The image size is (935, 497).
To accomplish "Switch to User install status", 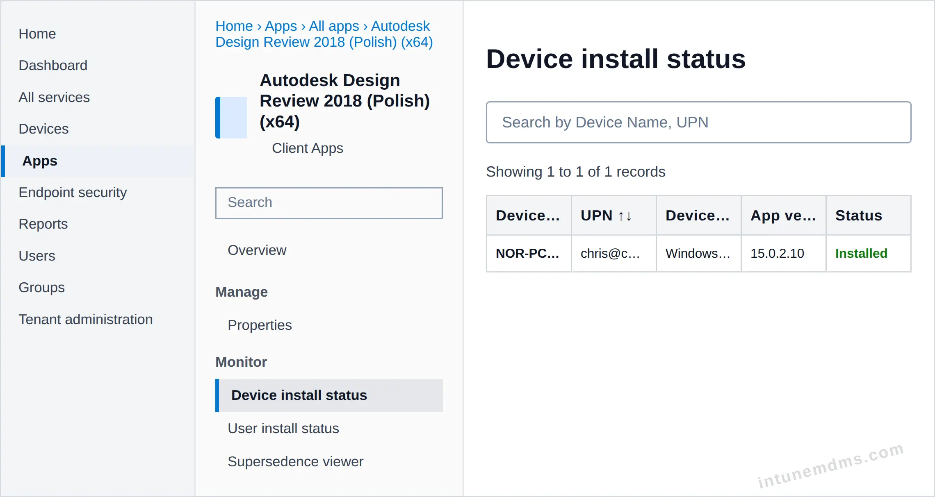I will pos(283,428).
